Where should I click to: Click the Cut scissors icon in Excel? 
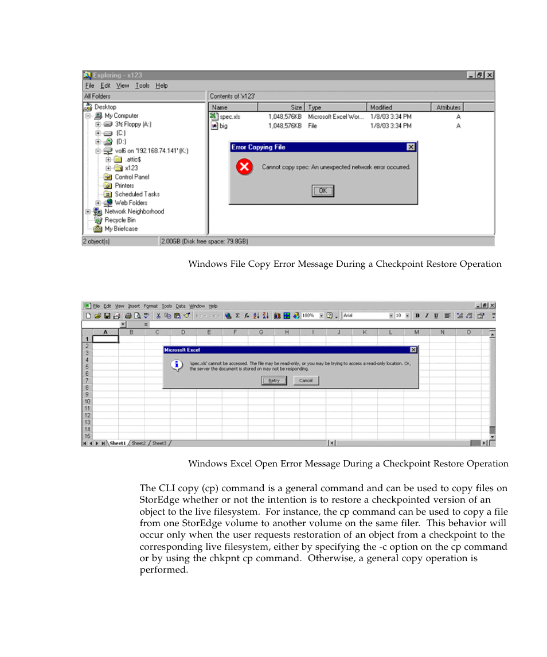(158, 316)
